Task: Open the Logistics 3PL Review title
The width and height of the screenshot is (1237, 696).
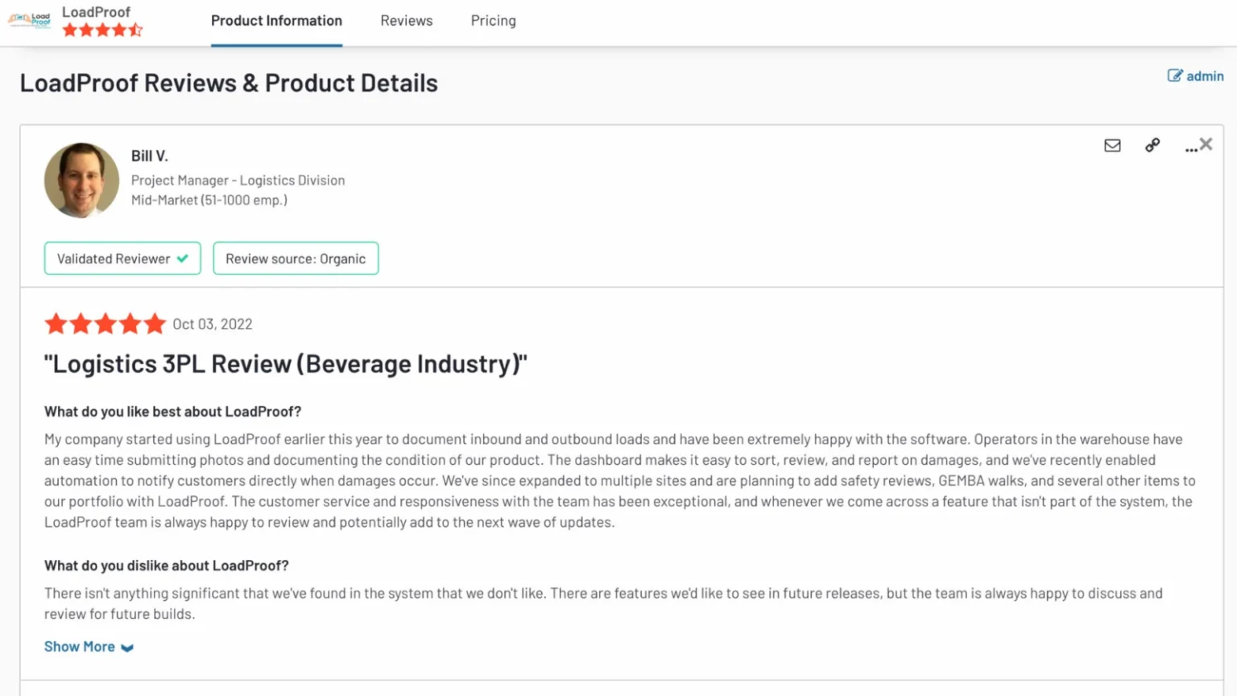Action: (x=286, y=364)
